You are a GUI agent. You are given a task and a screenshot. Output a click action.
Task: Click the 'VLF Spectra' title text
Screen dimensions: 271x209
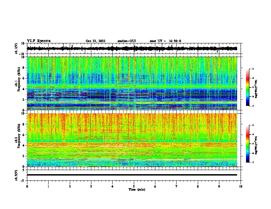tap(39, 41)
